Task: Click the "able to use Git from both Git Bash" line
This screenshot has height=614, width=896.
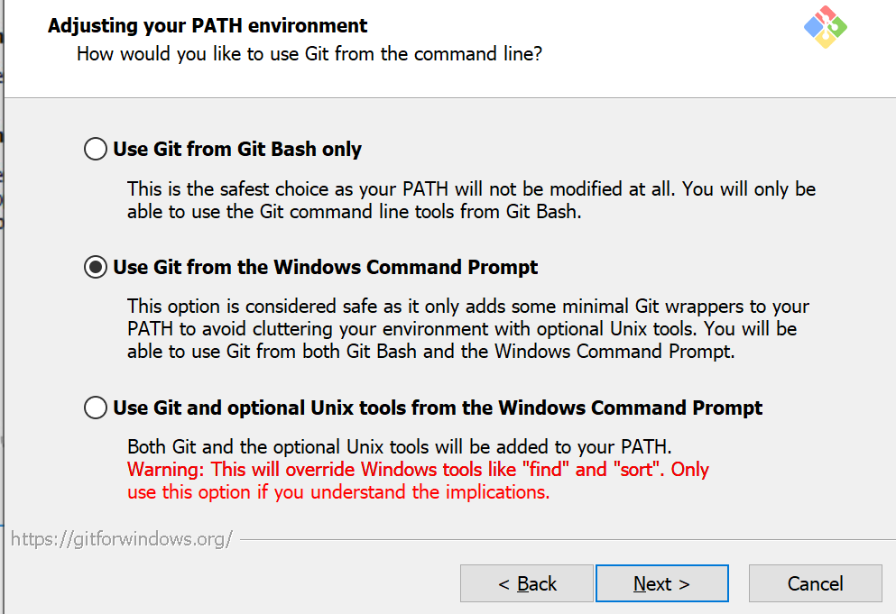Action: 430,352
